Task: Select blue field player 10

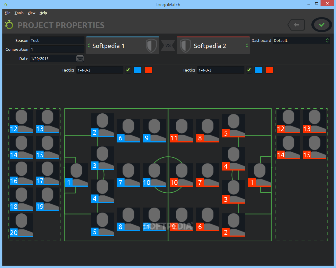Action: [154, 175]
